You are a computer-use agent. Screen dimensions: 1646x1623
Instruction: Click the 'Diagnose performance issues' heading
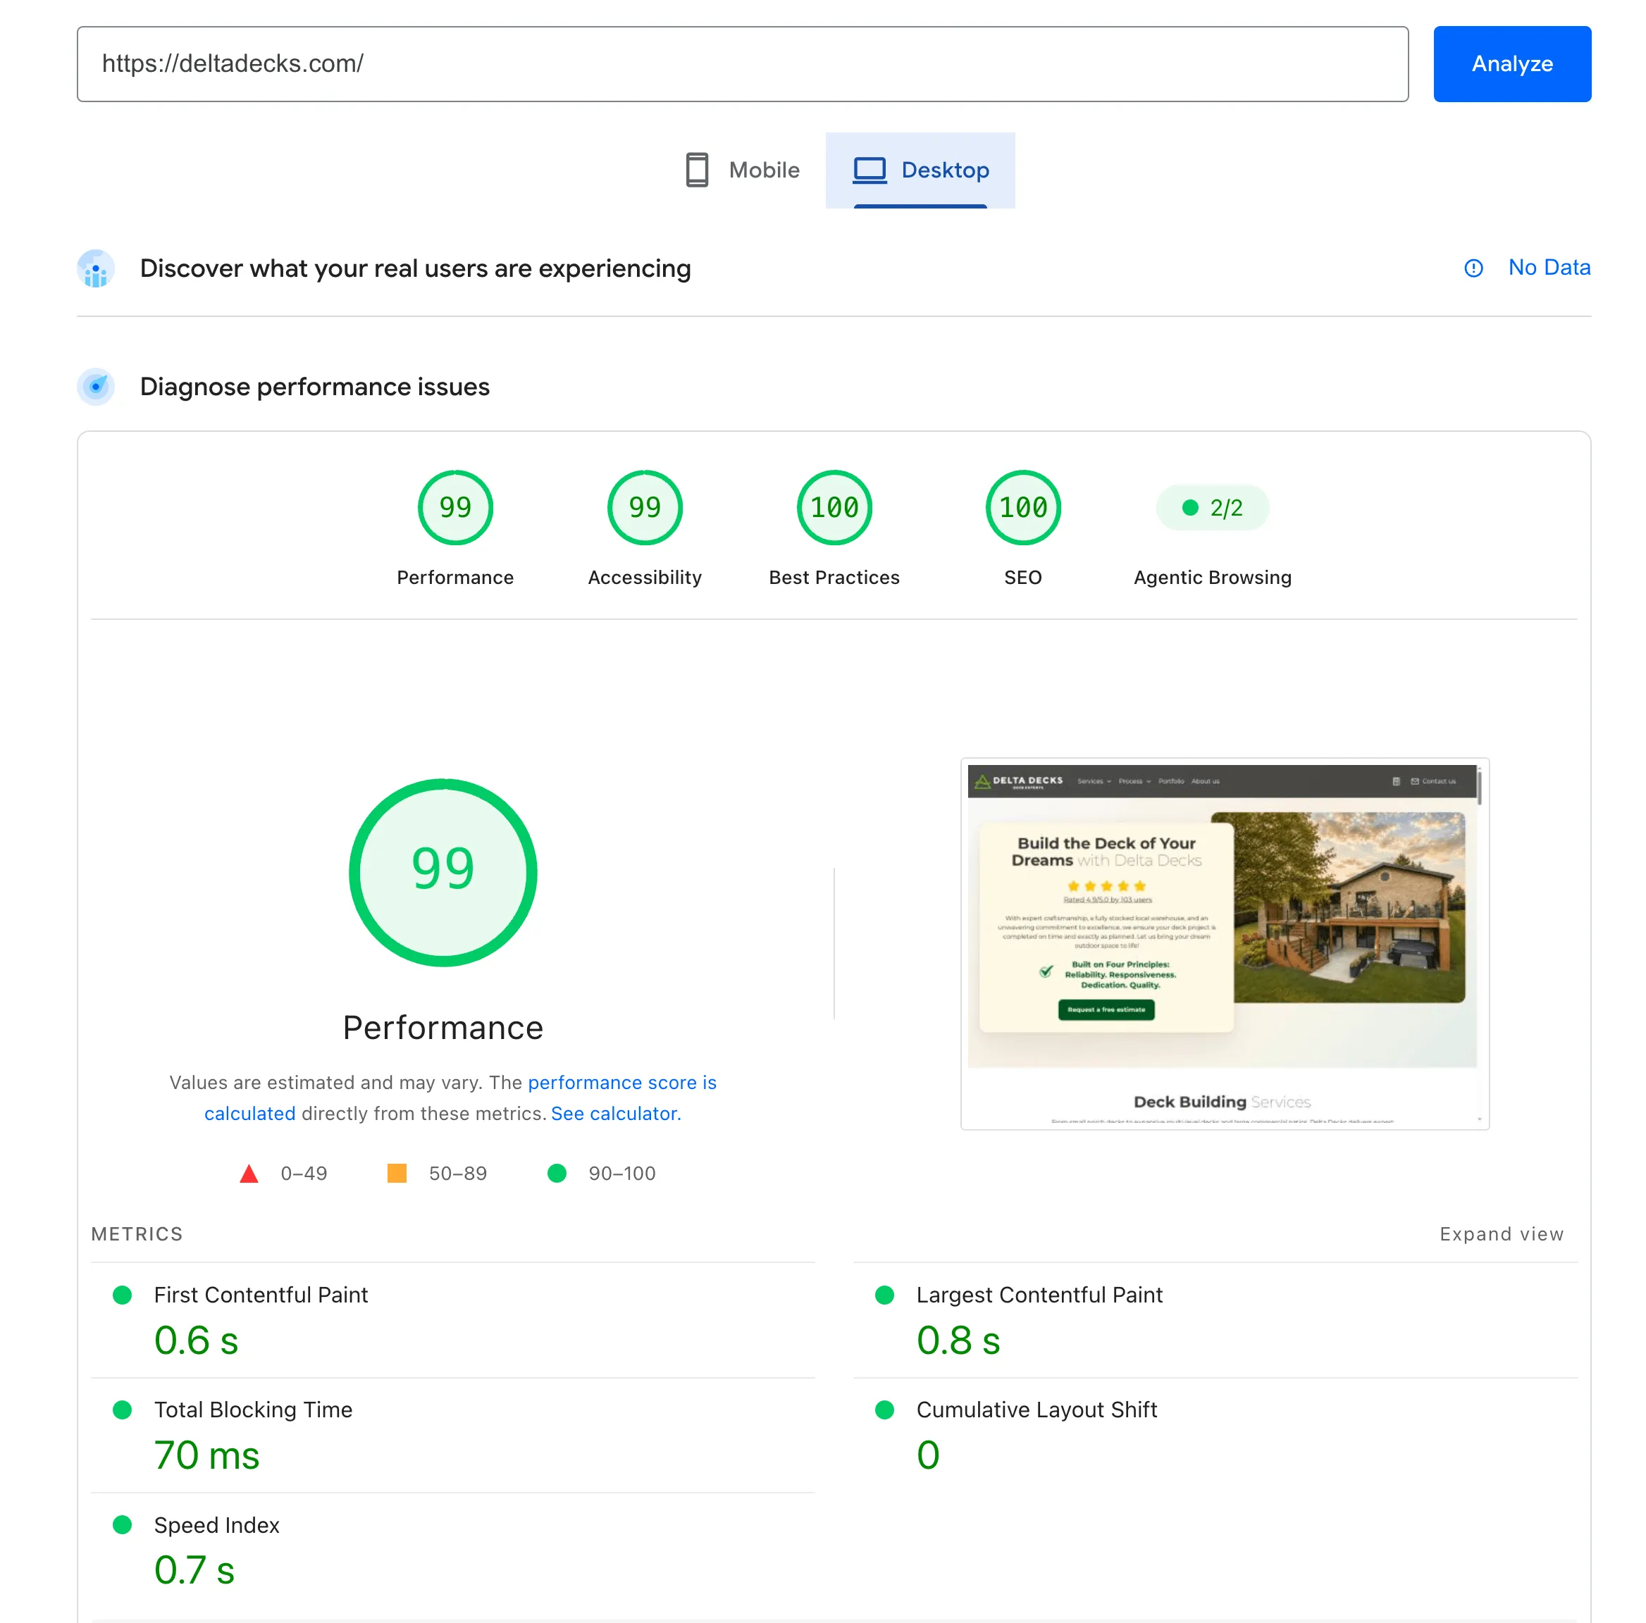coord(314,387)
